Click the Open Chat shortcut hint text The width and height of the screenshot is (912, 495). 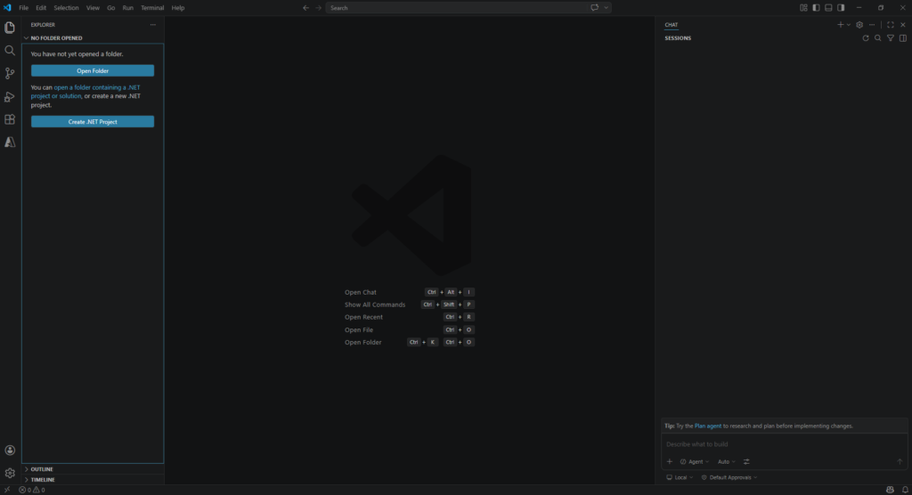pyautogui.click(x=361, y=293)
